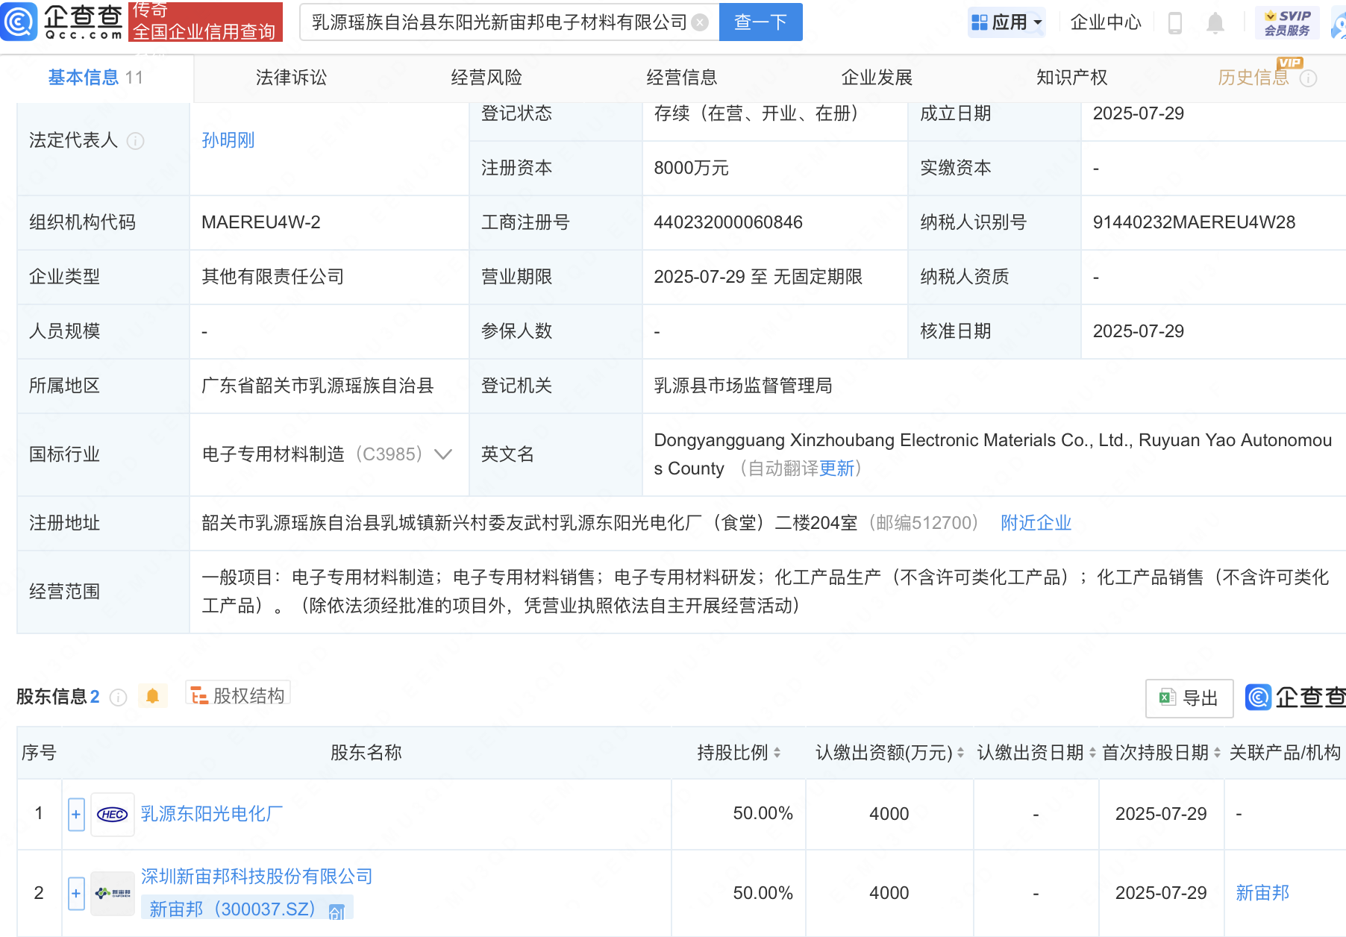Open 附近企业 link

(x=1036, y=523)
